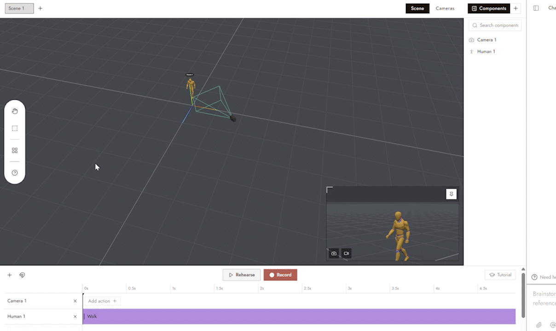Screen dimensions: 556x331
Task: Click the Record button
Action: pyautogui.click(x=280, y=275)
